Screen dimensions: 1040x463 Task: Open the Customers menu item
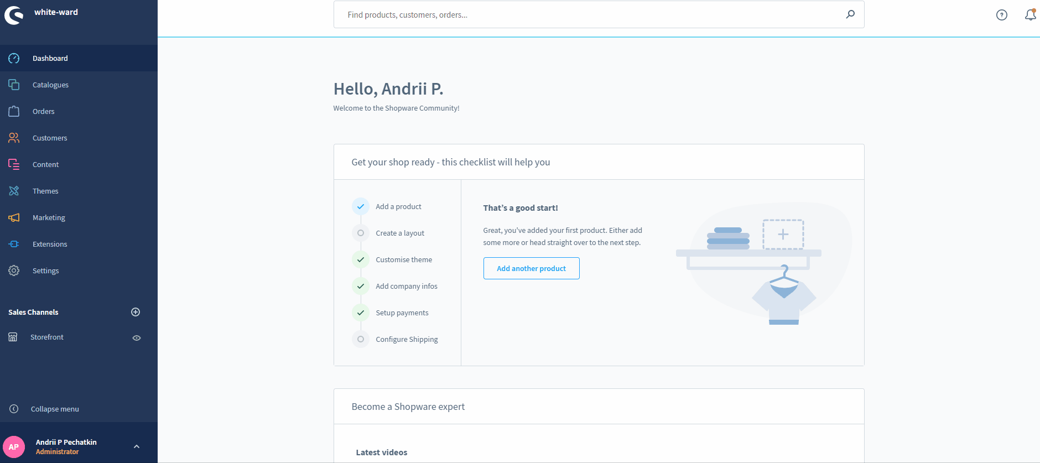coord(79,138)
